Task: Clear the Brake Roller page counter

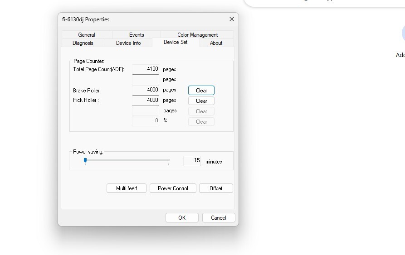Action: 201,91
